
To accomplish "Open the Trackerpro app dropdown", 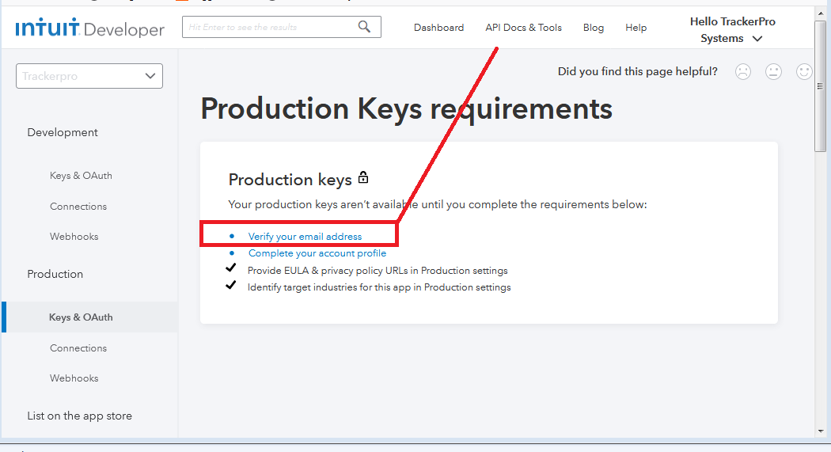I will [89, 76].
